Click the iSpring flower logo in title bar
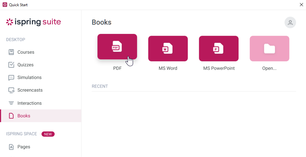This screenshot has height=157, width=306. [4, 4]
